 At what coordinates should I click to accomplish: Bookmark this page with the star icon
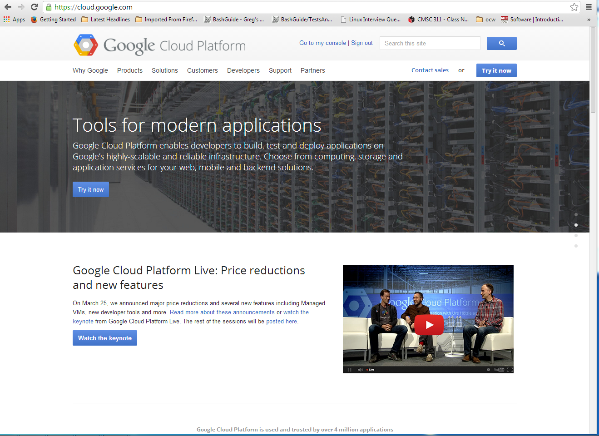(574, 7)
